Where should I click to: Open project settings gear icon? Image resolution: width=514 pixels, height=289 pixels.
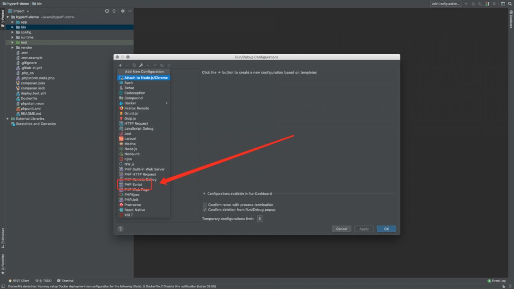point(123,11)
